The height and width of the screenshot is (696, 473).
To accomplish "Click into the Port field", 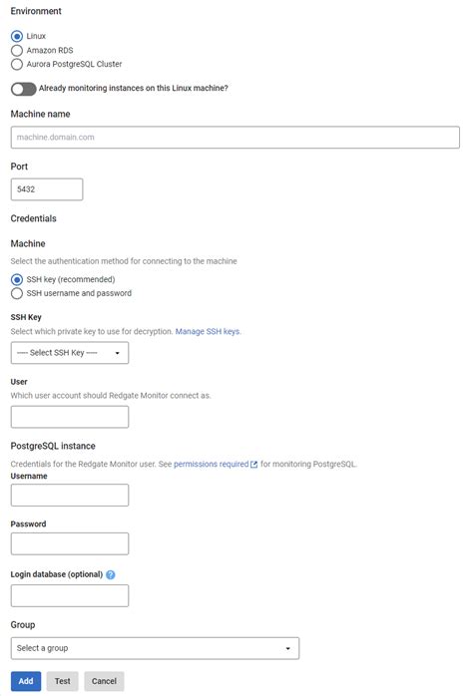I will (x=47, y=189).
